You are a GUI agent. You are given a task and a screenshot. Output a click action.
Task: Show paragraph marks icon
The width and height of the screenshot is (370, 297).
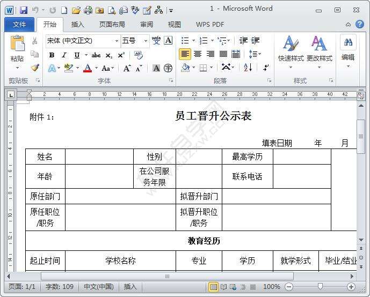click(x=266, y=68)
